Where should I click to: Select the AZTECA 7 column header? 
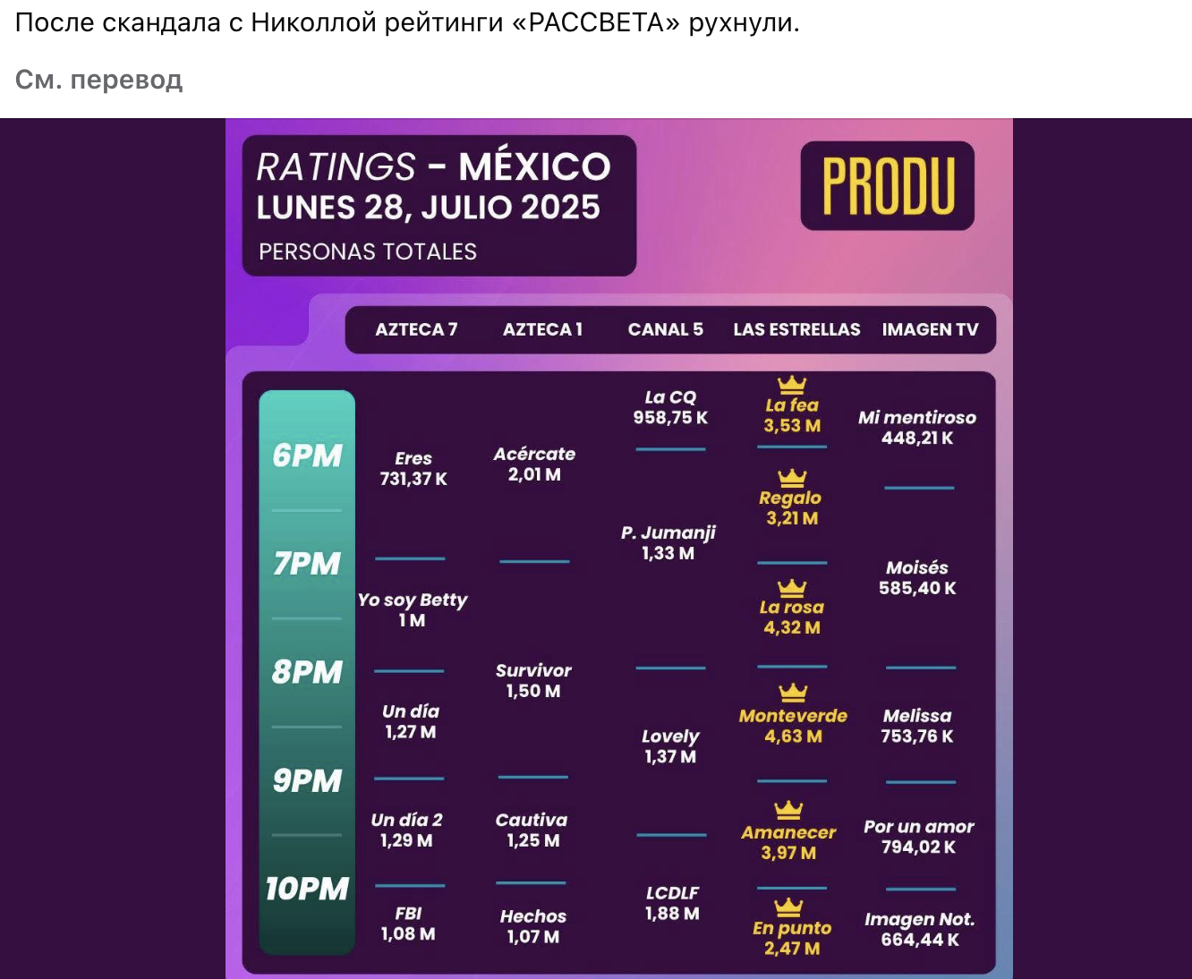tap(416, 330)
